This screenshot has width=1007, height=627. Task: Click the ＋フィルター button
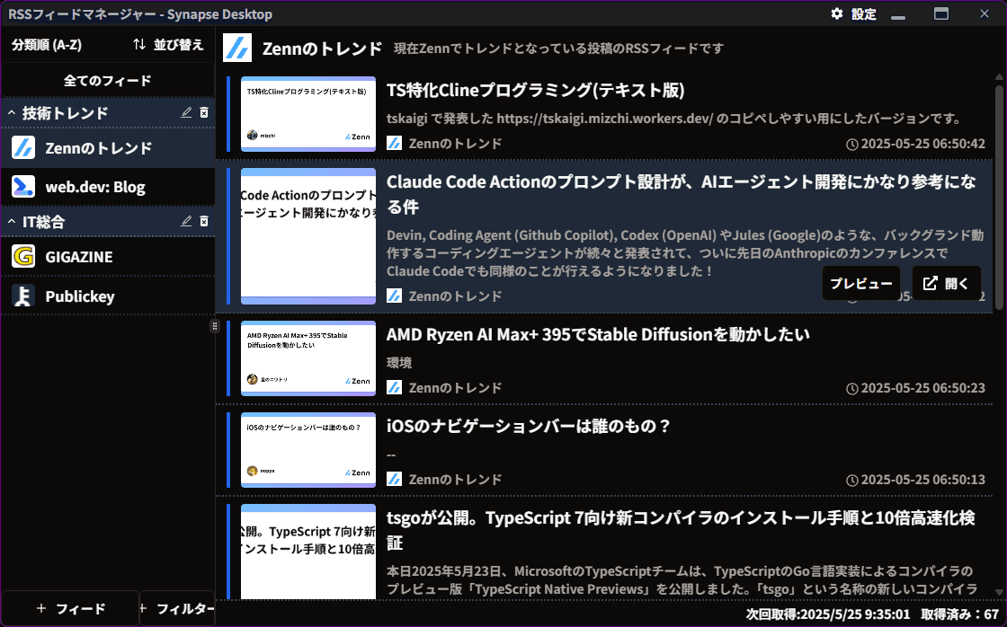[x=177, y=609]
